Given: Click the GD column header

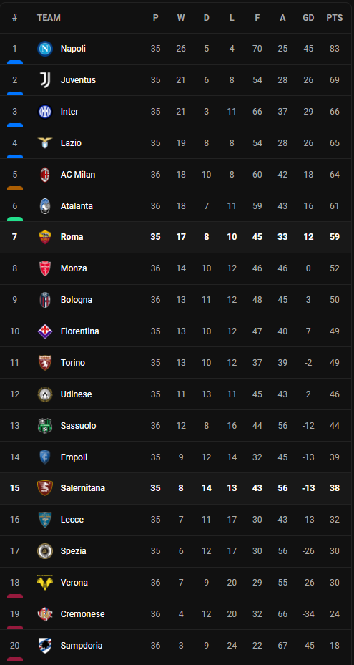Looking at the screenshot, I should click(x=308, y=18).
